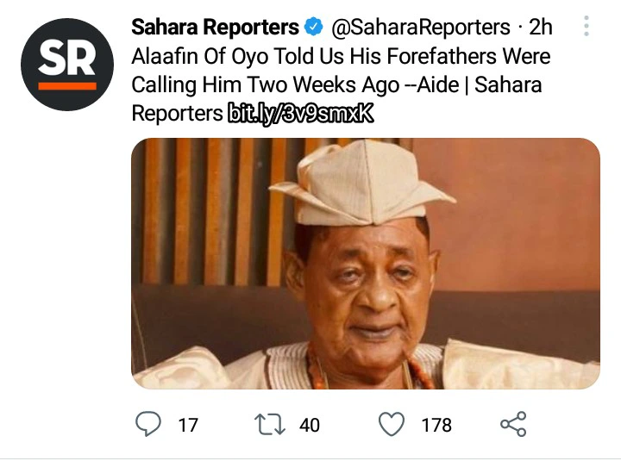The height and width of the screenshot is (461, 621).
Task: Tap the share icon below the tweet
Action: 513,423
